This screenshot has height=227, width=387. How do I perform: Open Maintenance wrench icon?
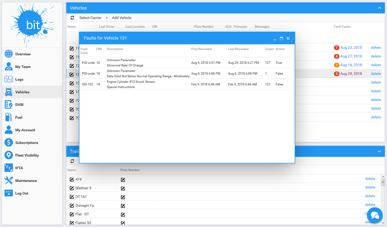coord(9,180)
